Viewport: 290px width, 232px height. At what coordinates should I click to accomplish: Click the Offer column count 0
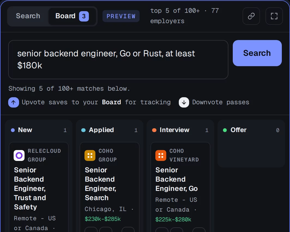[278, 130]
